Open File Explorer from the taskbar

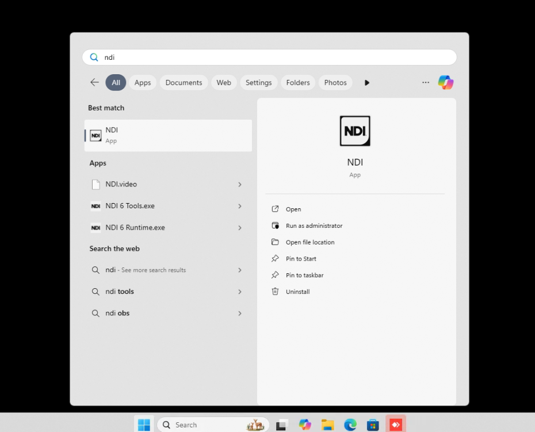pyautogui.click(x=328, y=425)
